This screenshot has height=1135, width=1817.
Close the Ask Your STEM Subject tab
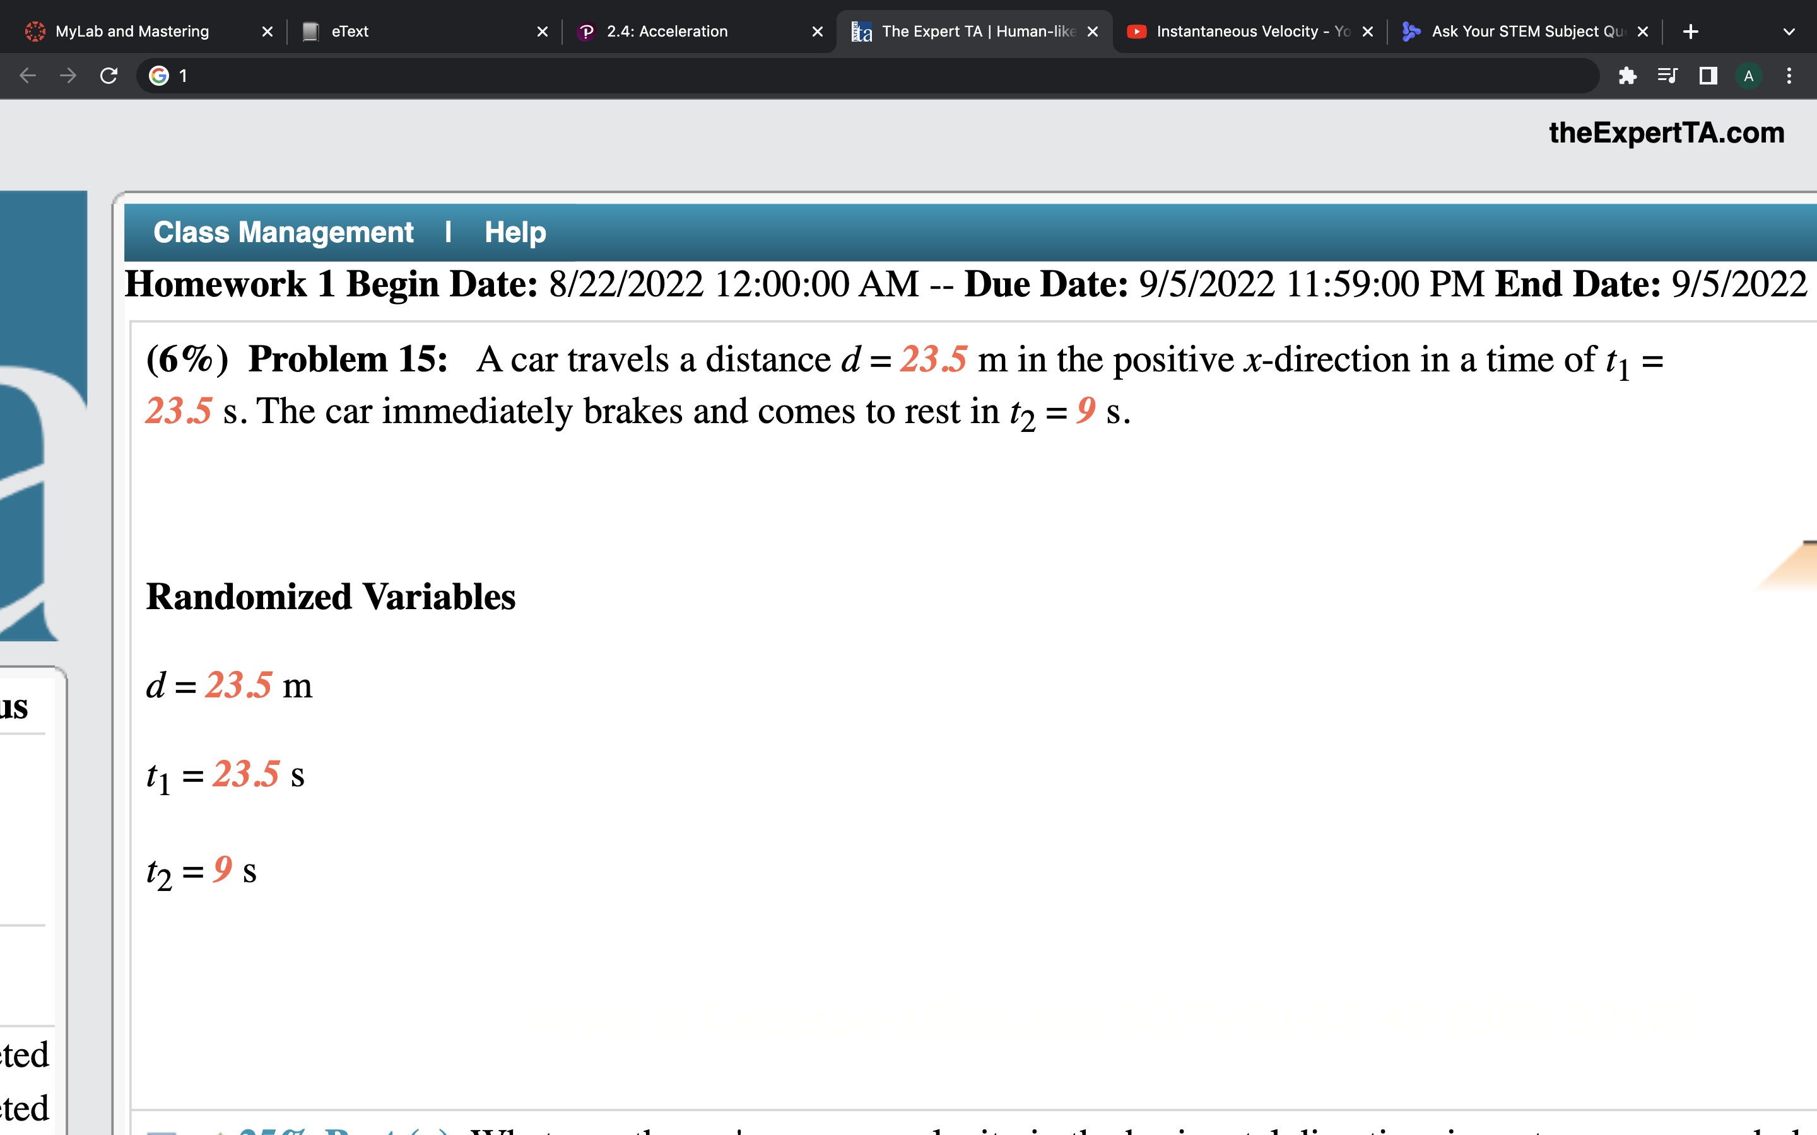coord(1643,31)
